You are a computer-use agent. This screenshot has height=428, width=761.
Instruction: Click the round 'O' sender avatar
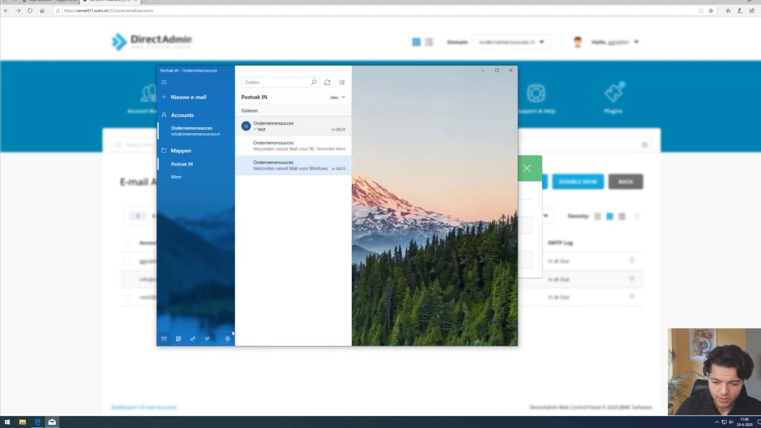pyautogui.click(x=246, y=126)
